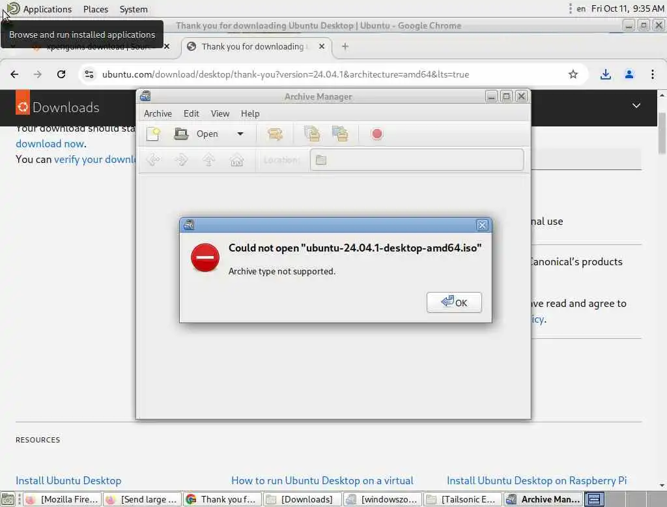Reload the Ubuntu page in Chrome
The image size is (667, 507).
pyautogui.click(x=61, y=74)
